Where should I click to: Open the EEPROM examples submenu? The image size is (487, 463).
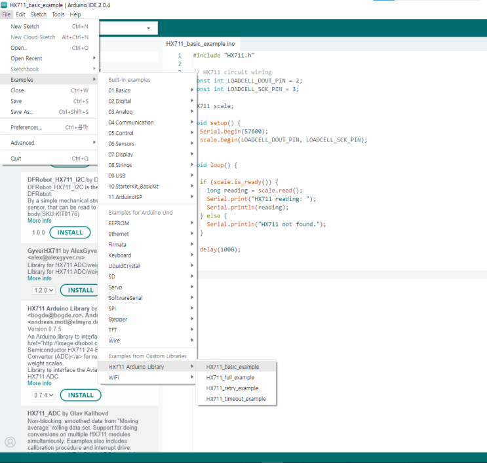tap(147, 223)
